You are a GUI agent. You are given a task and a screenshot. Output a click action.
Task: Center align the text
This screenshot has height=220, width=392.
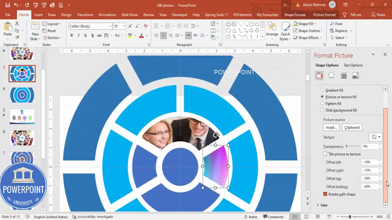pyautogui.click(x=163, y=35)
